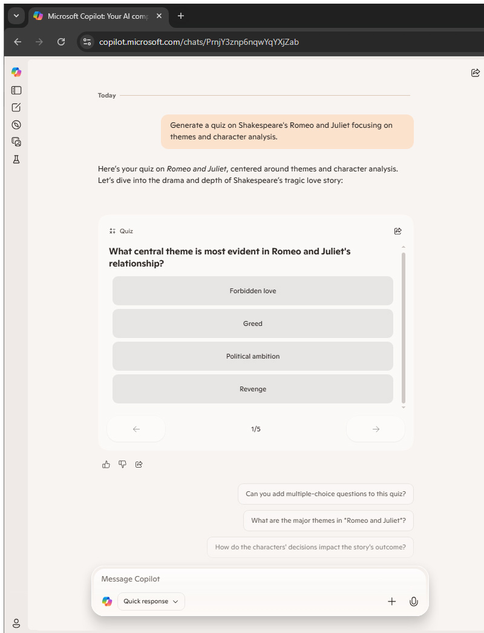Open the Quick response mode dropdown
Image resolution: width=484 pixels, height=633 pixels.
pyautogui.click(x=151, y=602)
